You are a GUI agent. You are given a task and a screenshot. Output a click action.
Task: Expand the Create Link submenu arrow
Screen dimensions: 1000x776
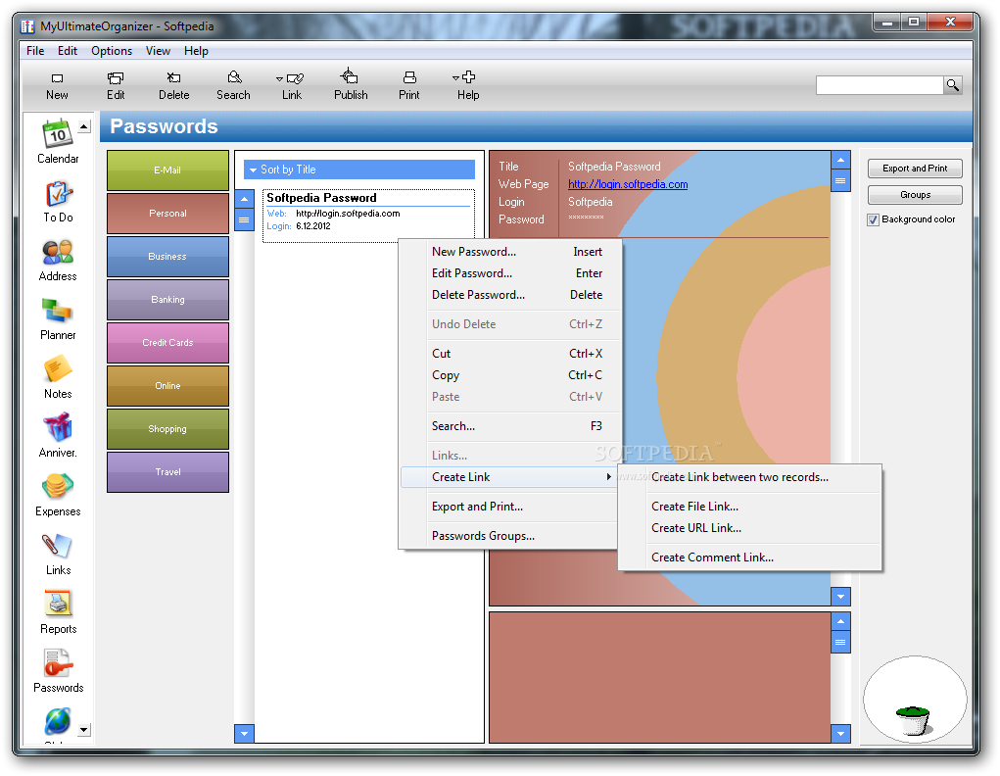click(x=608, y=477)
